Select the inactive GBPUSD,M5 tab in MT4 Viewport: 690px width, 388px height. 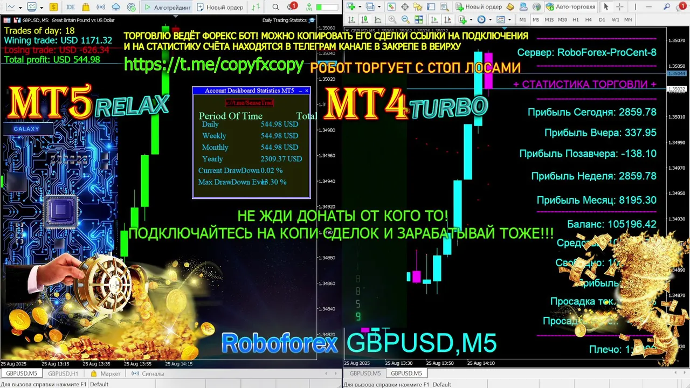point(365,373)
